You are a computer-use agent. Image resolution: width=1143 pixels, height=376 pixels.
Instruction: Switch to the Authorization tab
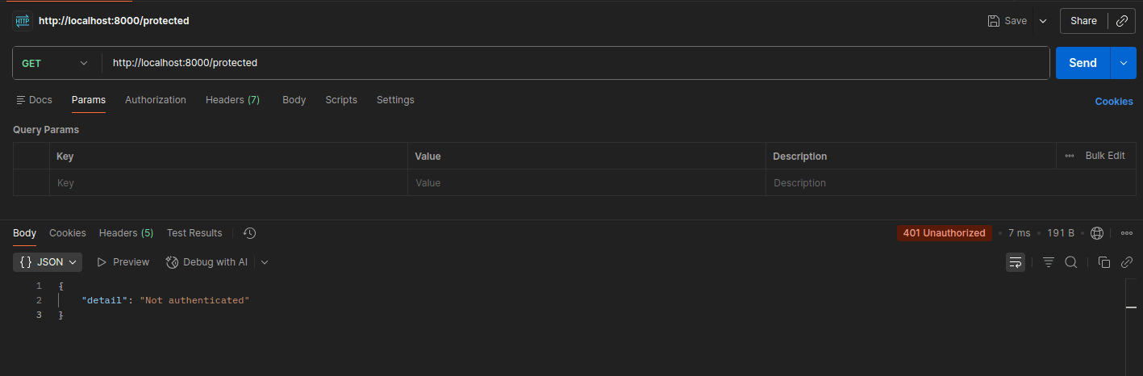(156, 100)
